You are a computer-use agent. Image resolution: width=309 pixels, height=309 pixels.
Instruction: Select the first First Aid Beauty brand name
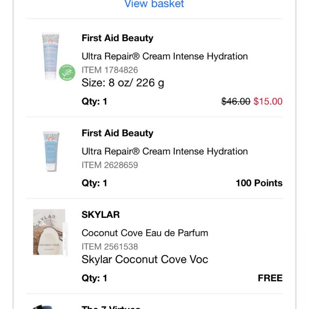click(117, 38)
